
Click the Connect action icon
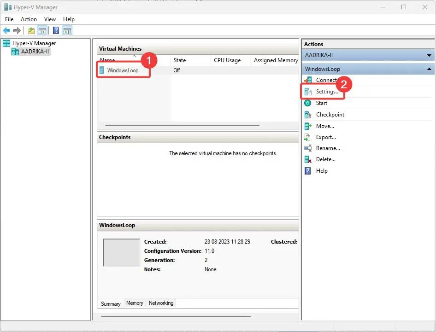point(308,80)
